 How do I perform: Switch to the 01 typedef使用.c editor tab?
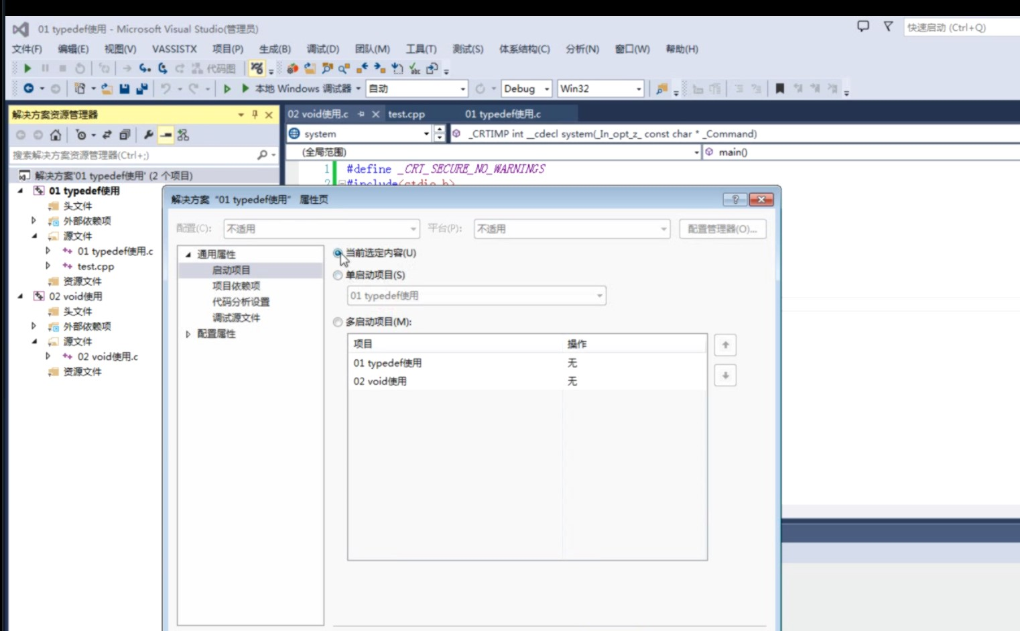click(x=503, y=114)
